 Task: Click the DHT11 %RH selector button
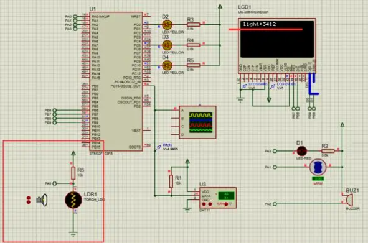pyautogui.click(x=226, y=204)
